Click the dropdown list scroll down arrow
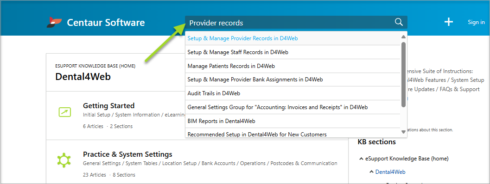Image resolution: width=490 pixels, height=184 pixels. click(x=403, y=132)
